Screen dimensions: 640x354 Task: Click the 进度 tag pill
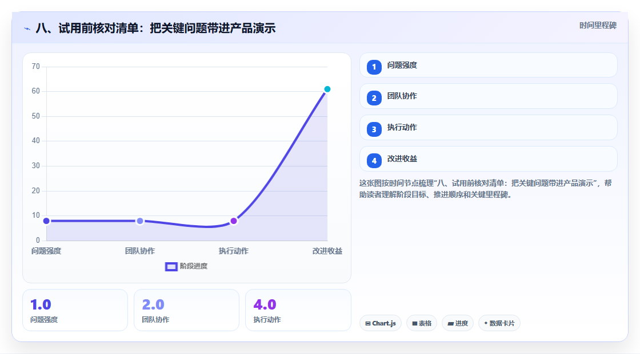tap(458, 323)
